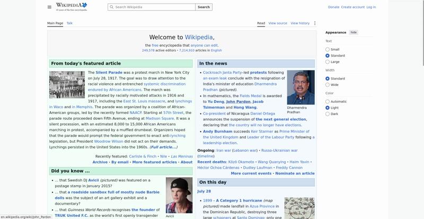Image resolution: width=424 pixels, height=219 pixels.
Task: Open A Category 1 hurricane link
Action: 239,201
